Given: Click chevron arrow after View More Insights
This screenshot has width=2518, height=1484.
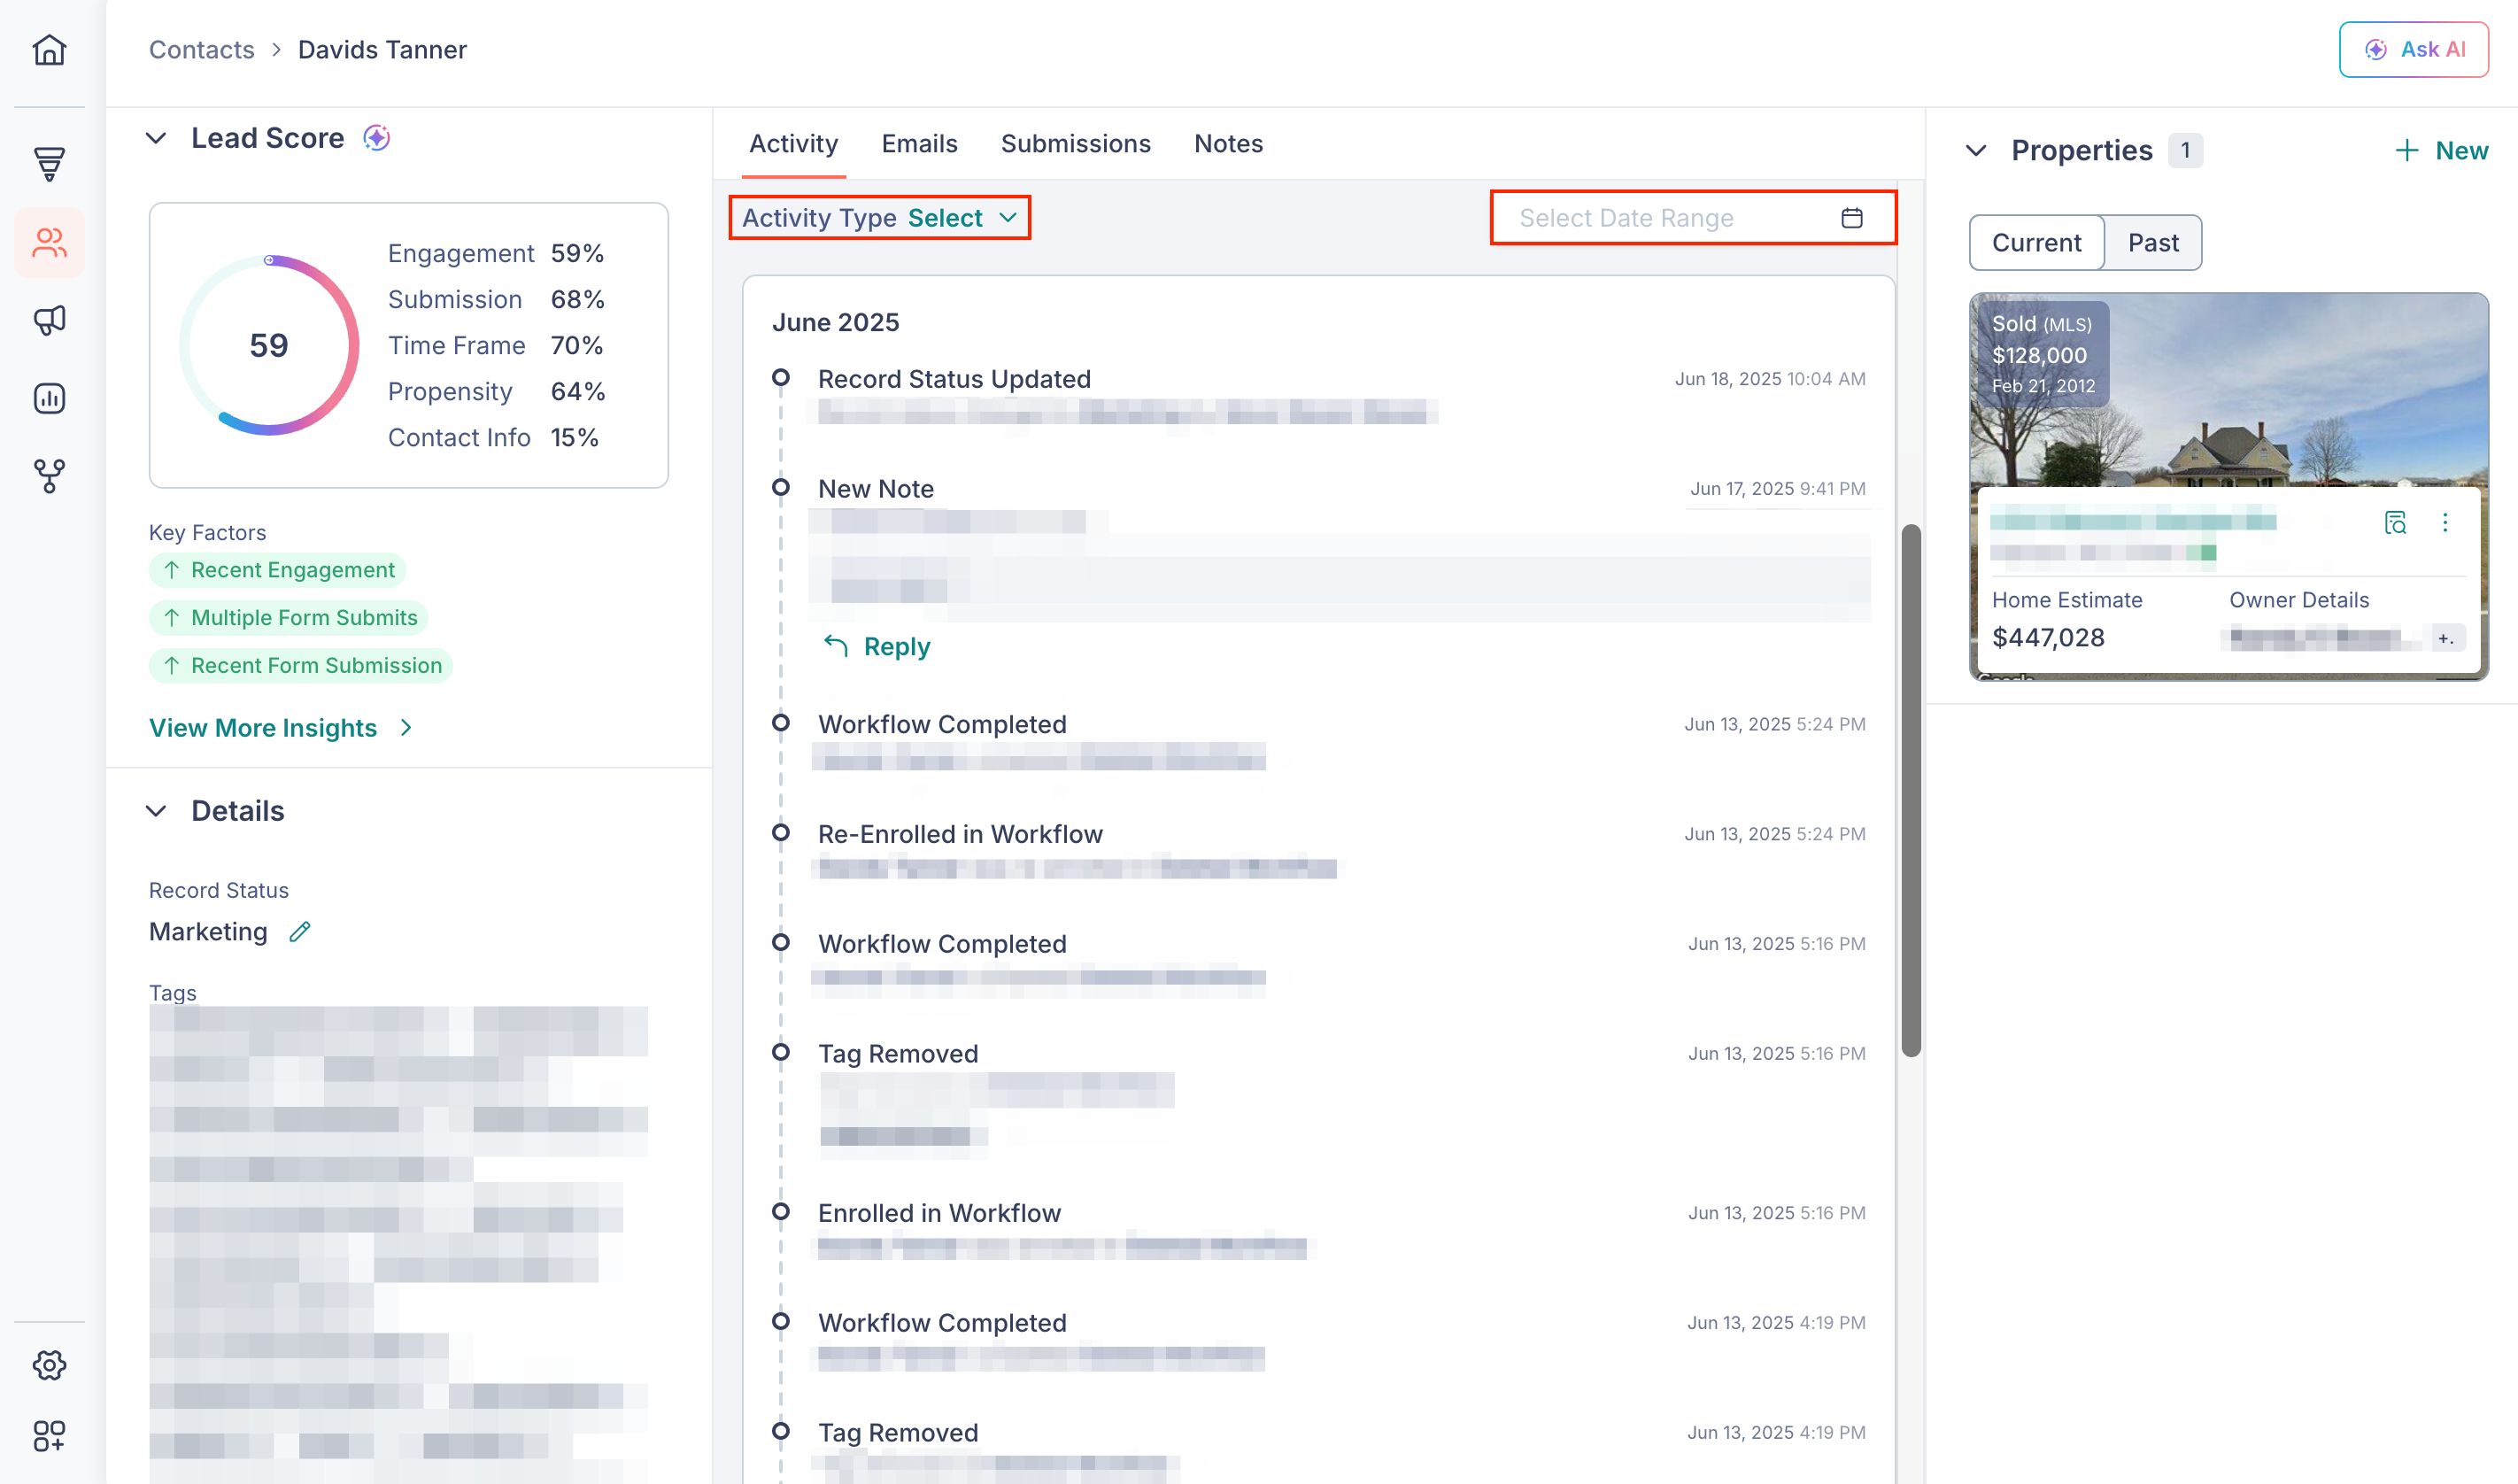Looking at the screenshot, I should pyautogui.click(x=406, y=728).
